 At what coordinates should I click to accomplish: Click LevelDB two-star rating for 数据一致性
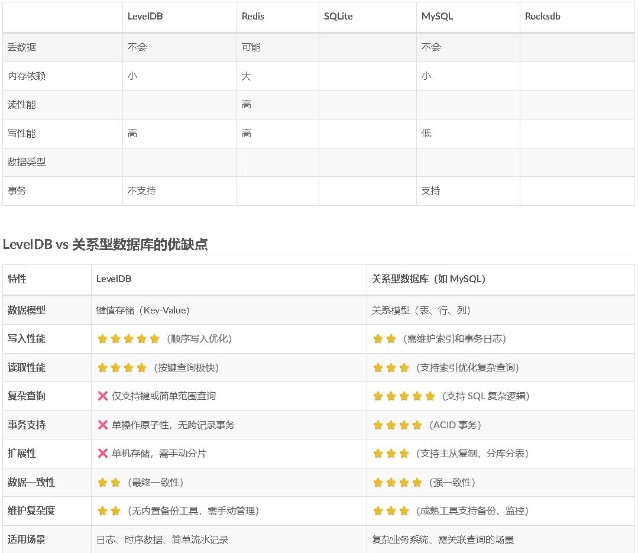[109, 483]
